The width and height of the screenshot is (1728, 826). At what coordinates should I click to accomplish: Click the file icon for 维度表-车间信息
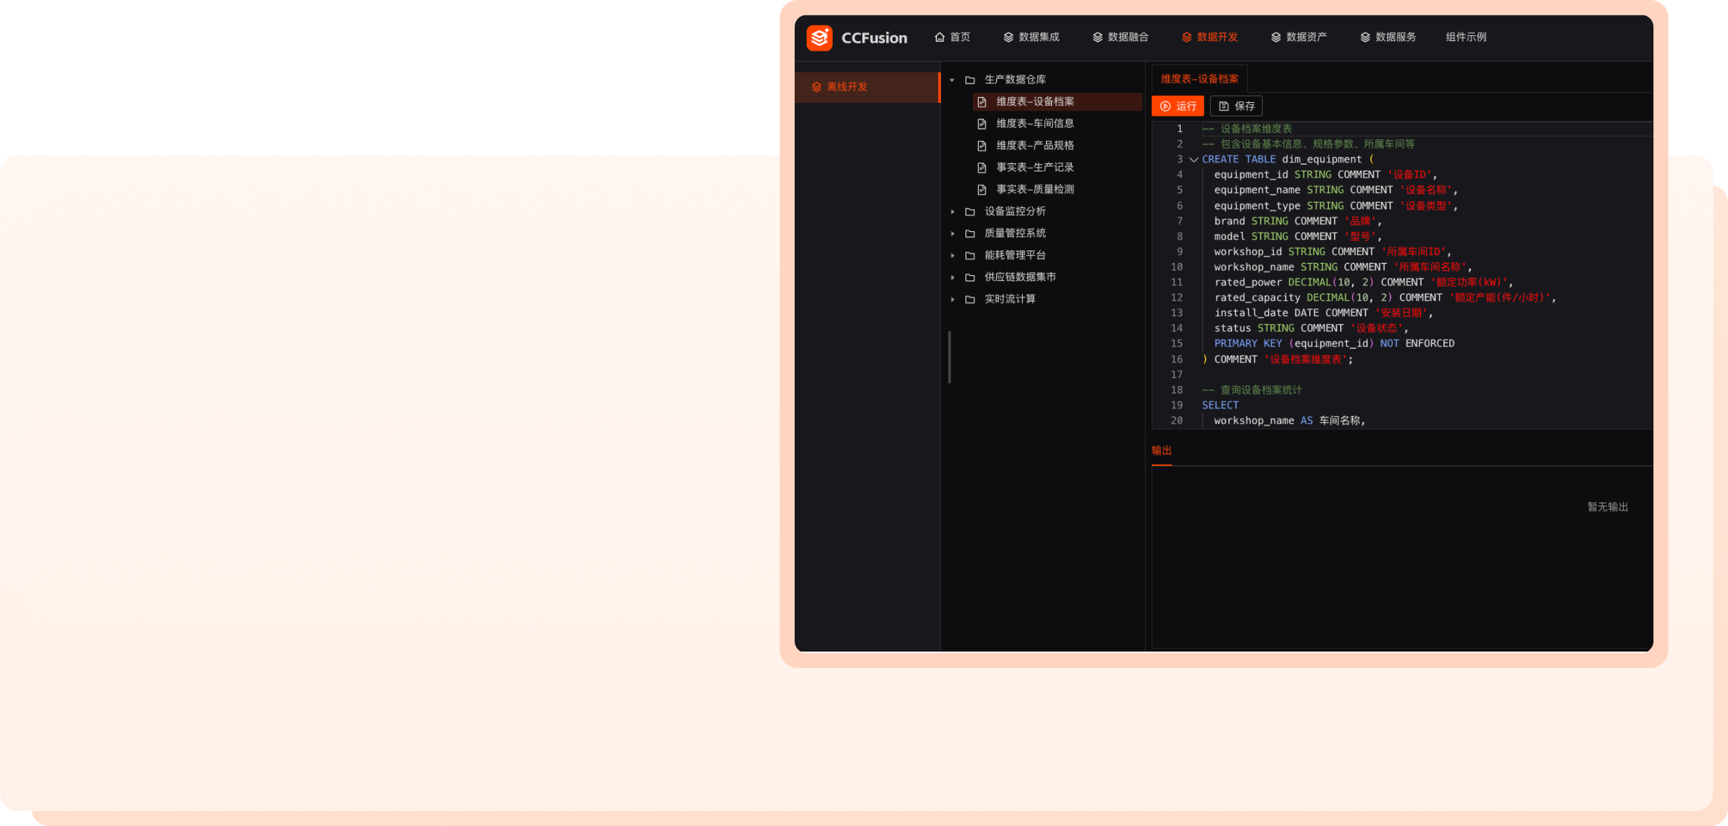coord(982,124)
